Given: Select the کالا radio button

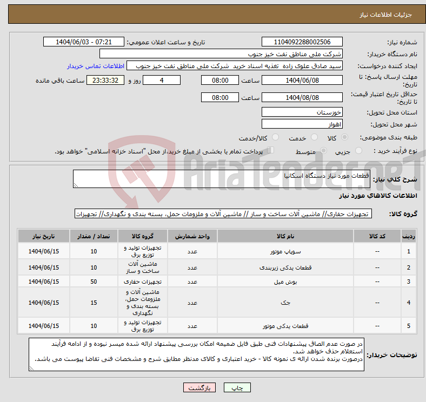Looking at the screenshot, I should (344, 137).
